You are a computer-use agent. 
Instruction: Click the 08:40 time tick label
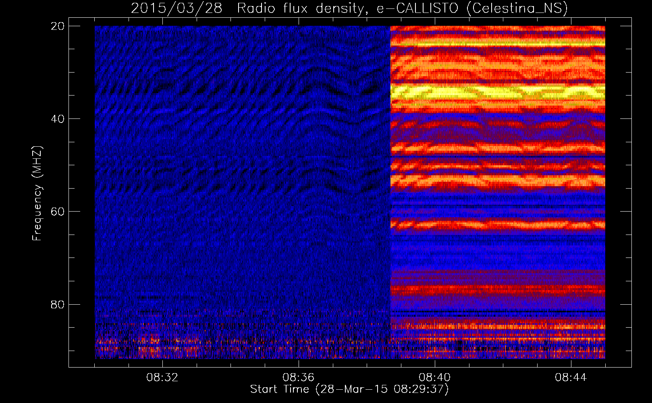tap(435, 378)
